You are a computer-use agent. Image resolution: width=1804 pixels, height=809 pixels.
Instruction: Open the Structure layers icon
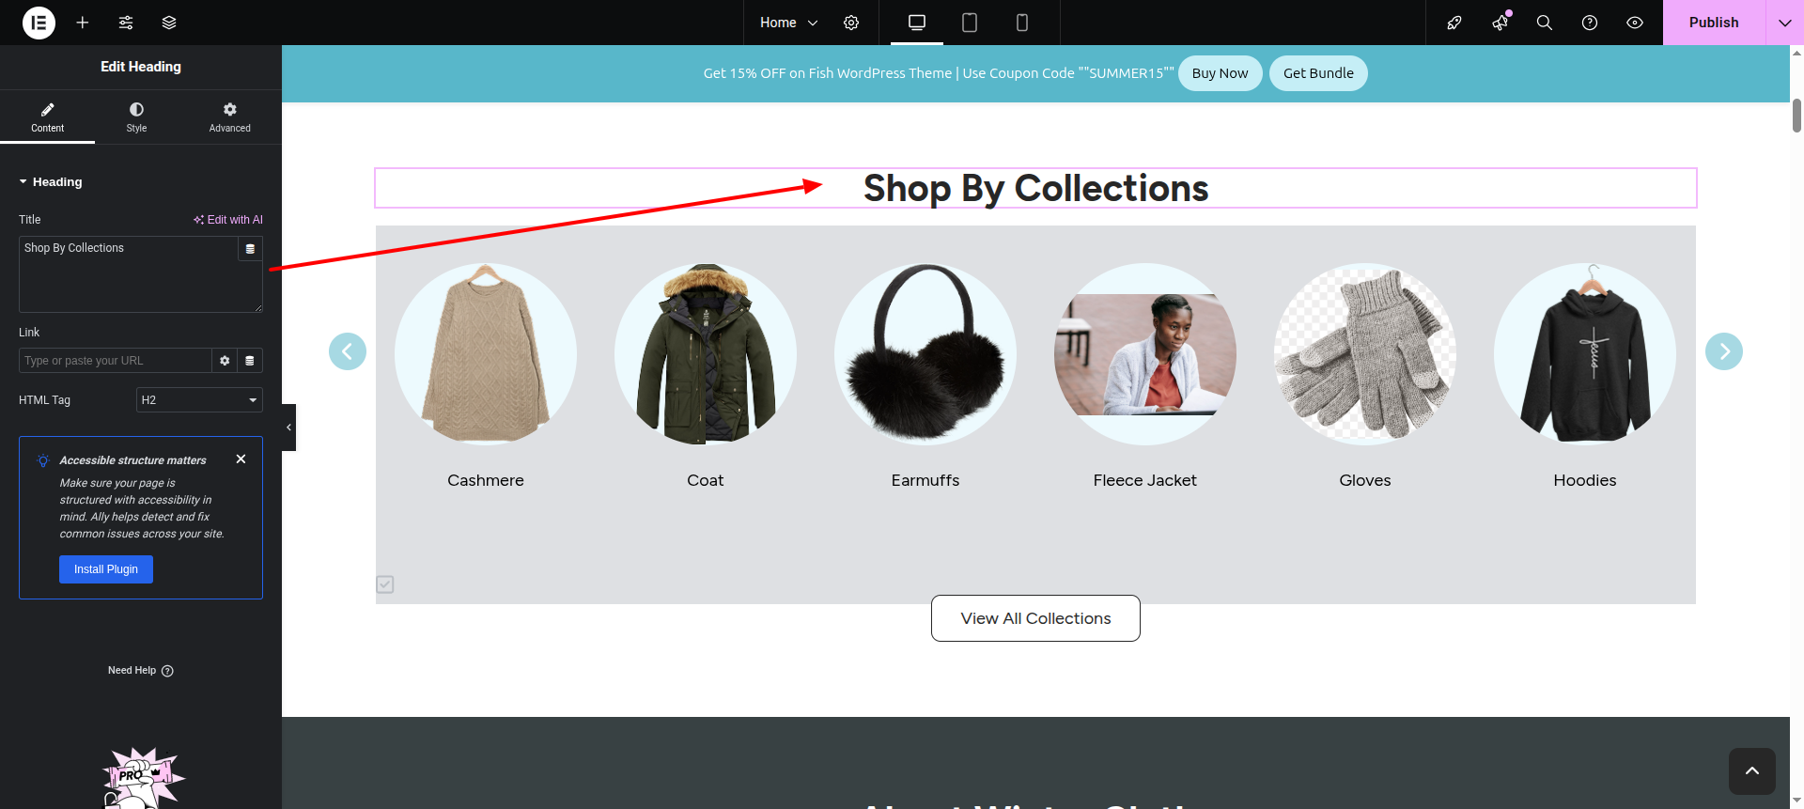[x=169, y=23]
